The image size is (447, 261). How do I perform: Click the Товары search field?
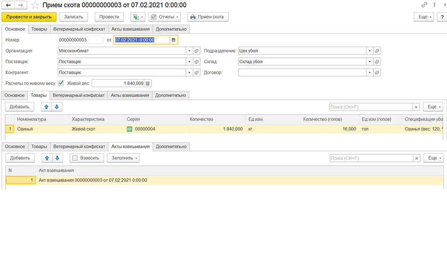coord(371,107)
